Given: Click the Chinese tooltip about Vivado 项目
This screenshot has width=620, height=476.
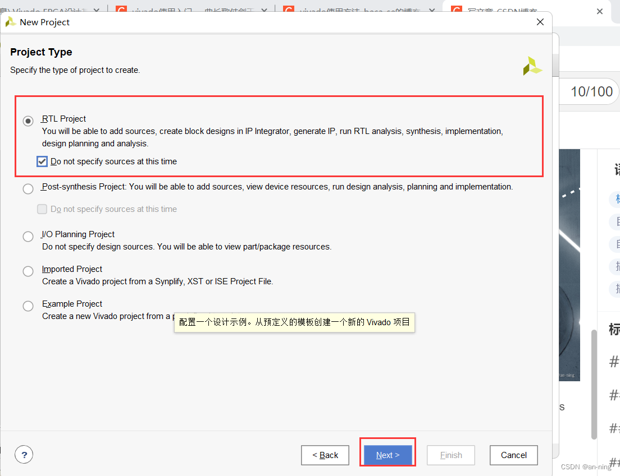Looking at the screenshot, I should tap(295, 322).
